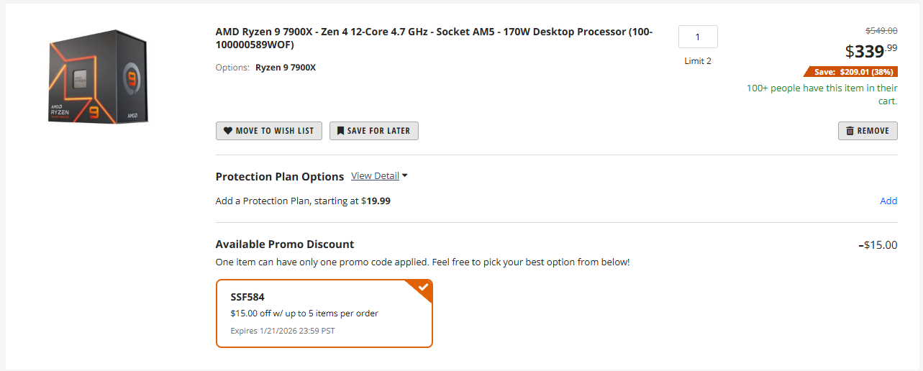Click the green 100+ people cart notice

(822, 94)
